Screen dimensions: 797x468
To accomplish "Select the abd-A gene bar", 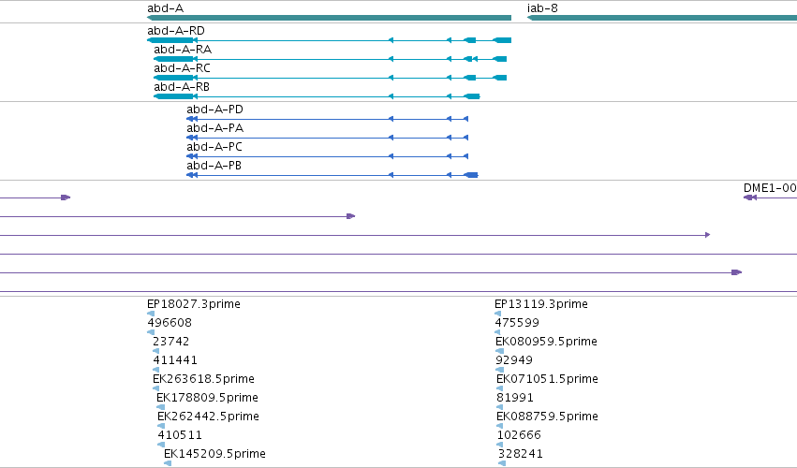I will coord(329,18).
